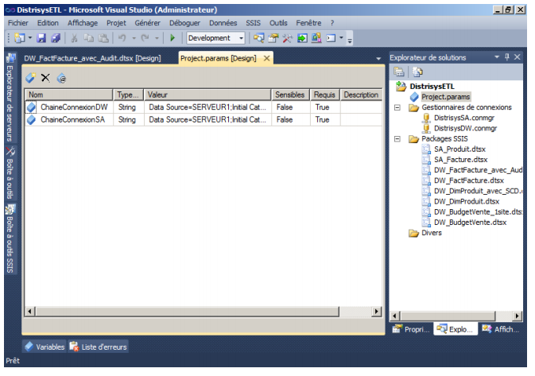Open the Liste d'erreurs pane

point(98,347)
